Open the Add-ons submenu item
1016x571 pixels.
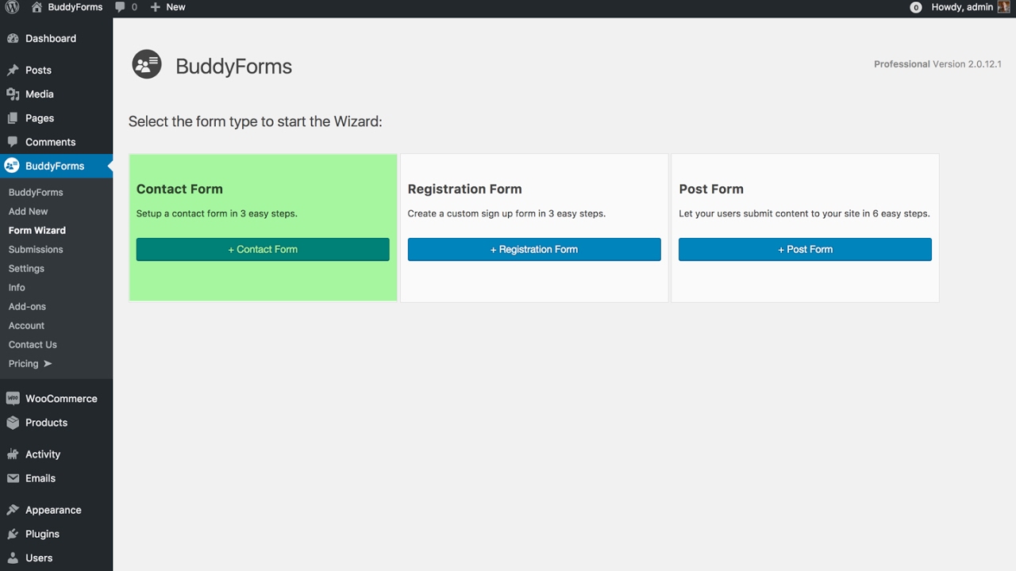[27, 307]
